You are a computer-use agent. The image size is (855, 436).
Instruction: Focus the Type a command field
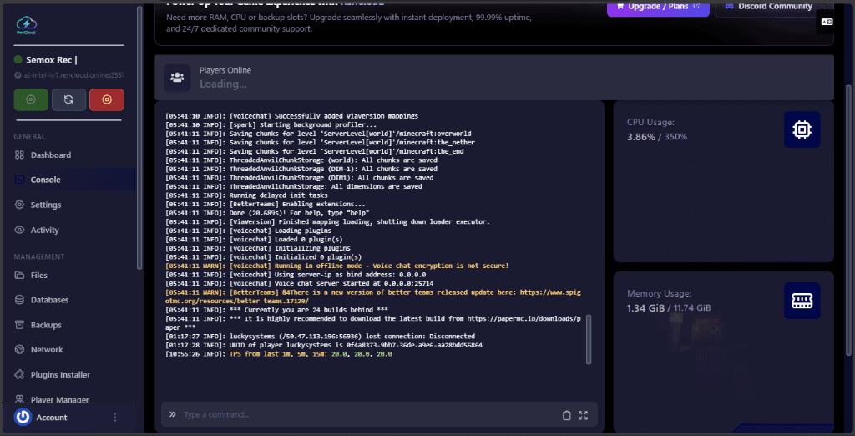click(371, 415)
